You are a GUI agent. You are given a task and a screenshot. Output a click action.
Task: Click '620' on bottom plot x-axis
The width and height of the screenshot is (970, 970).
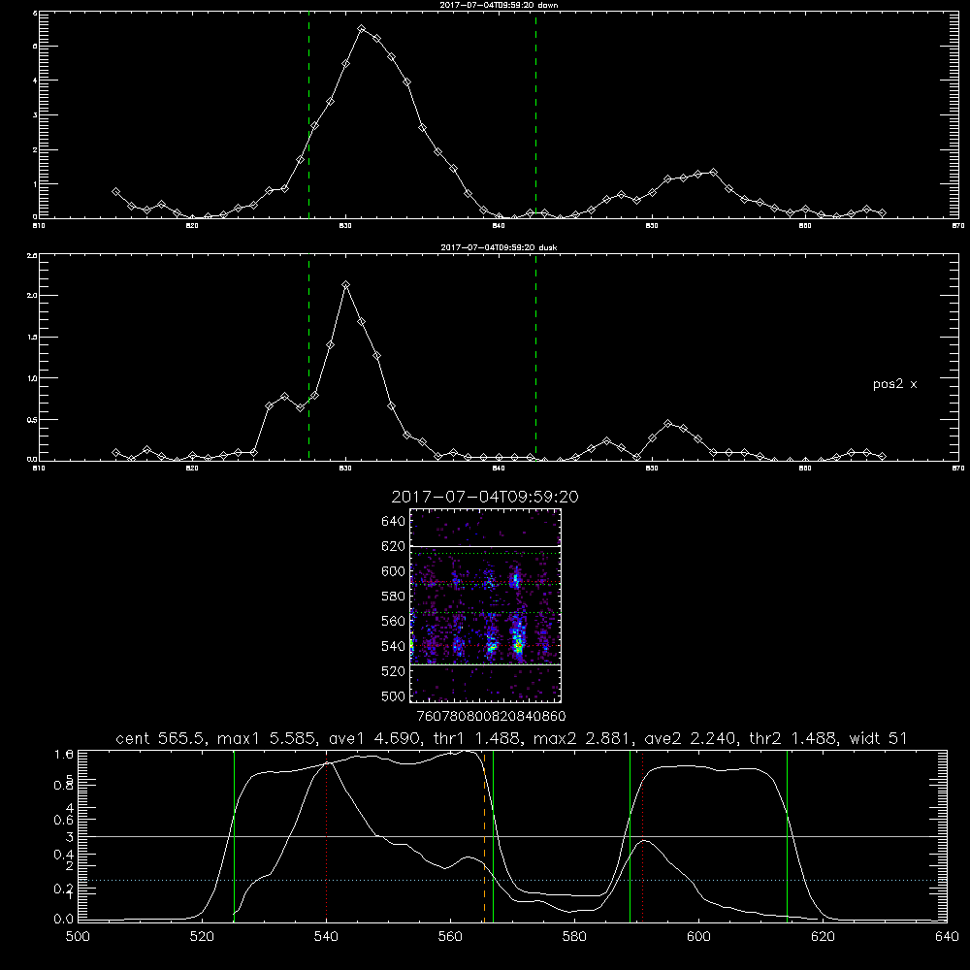click(x=823, y=937)
